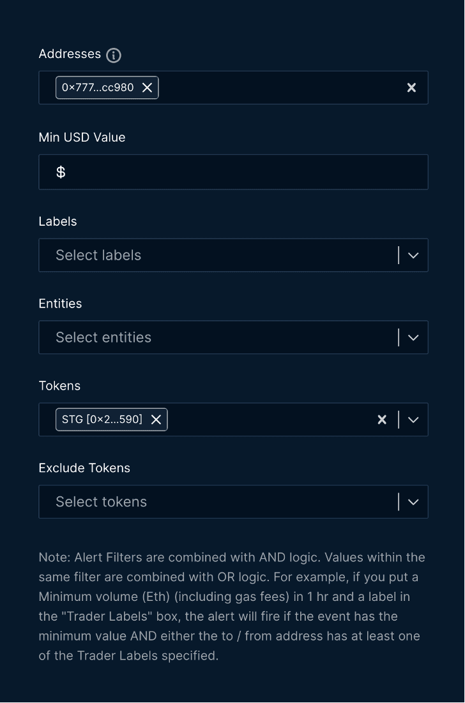Click the STG [0x2...590] token label
This screenshot has width=465, height=703.
pyautogui.click(x=102, y=420)
